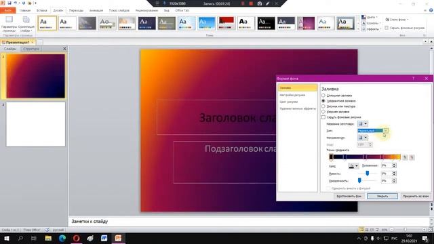
Task: Select Picture color (Цвет рисунка) in dialog sidebar
Action: [x=289, y=102]
